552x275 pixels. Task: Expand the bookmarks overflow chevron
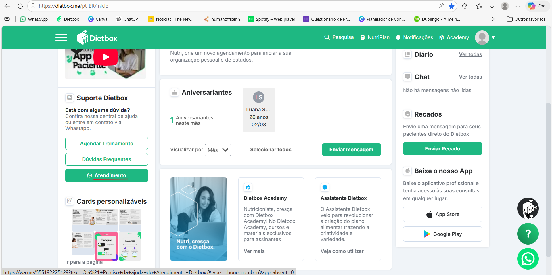pos(493,19)
